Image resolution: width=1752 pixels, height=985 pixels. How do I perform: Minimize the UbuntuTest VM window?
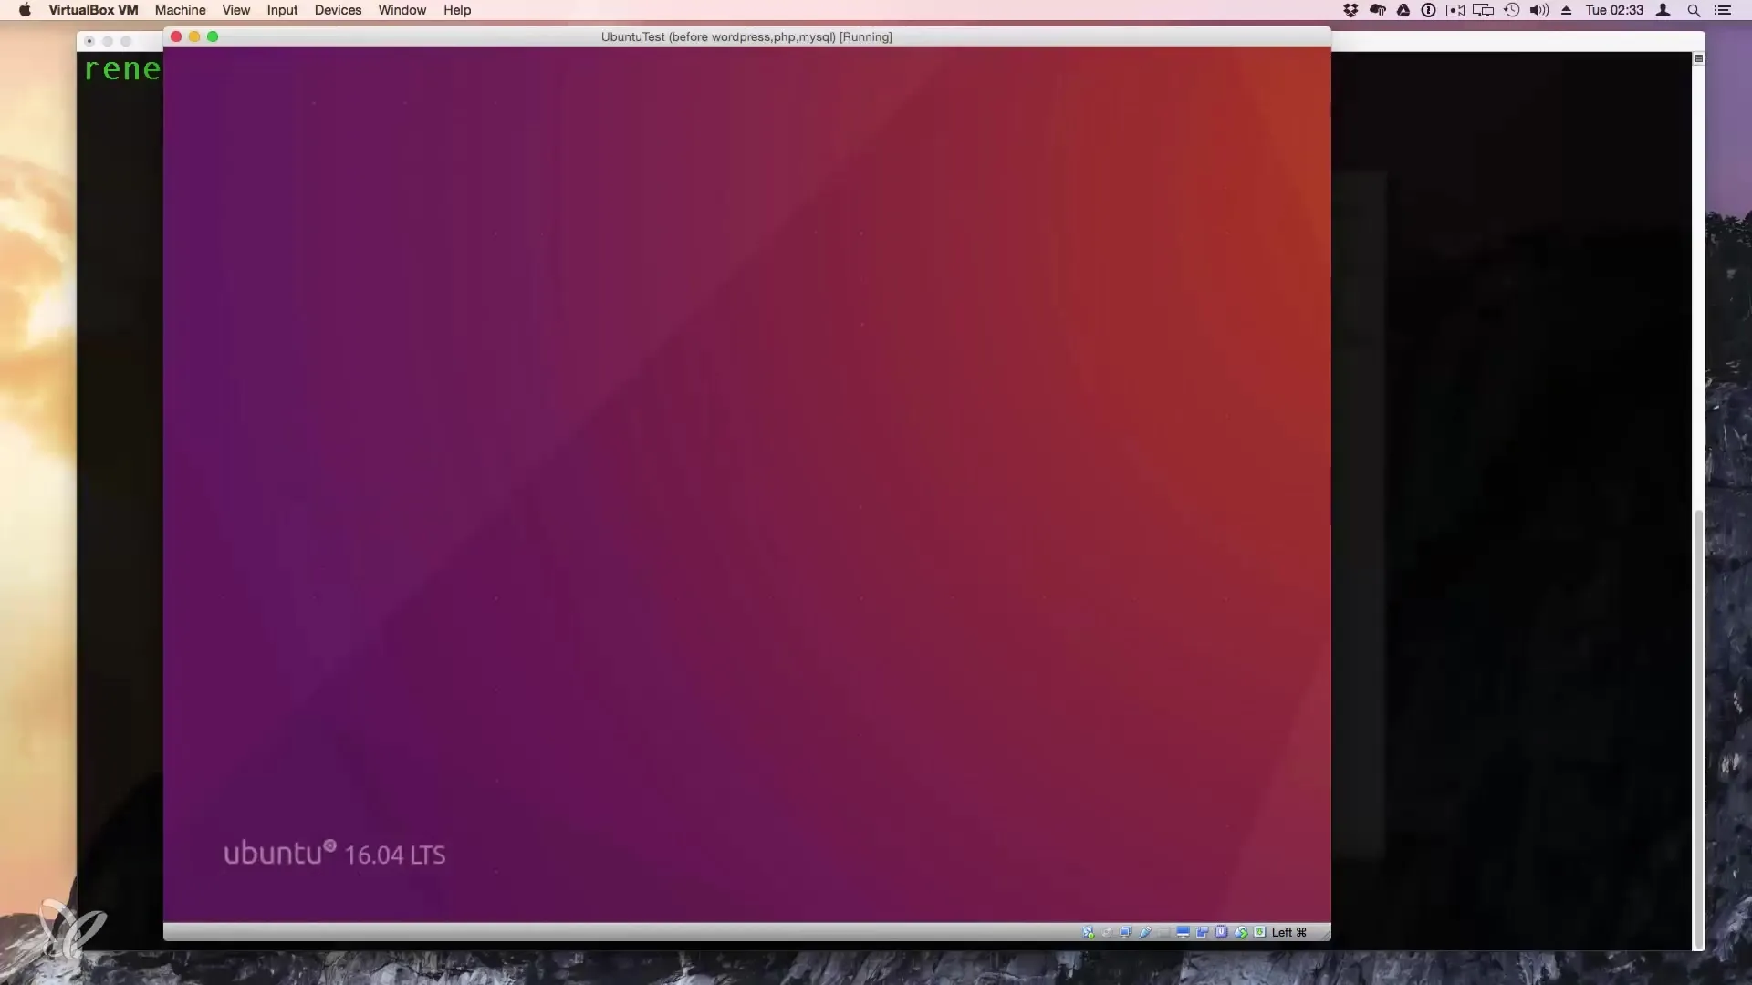194,36
